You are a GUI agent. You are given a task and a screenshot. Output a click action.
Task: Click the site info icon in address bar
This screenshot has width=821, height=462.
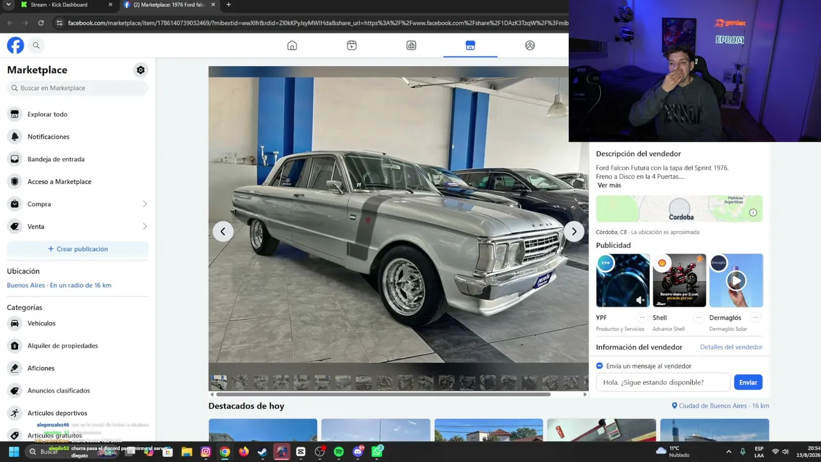click(x=59, y=23)
